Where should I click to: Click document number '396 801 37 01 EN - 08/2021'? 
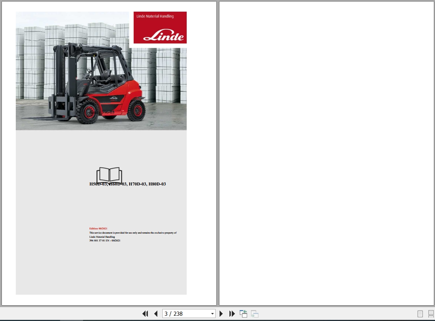tap(105, 240)
